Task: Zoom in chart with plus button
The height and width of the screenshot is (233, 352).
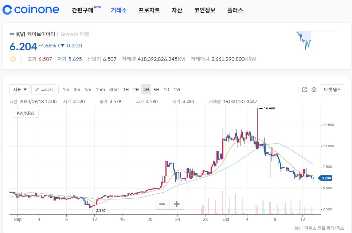Action: (x=177, y=204)
